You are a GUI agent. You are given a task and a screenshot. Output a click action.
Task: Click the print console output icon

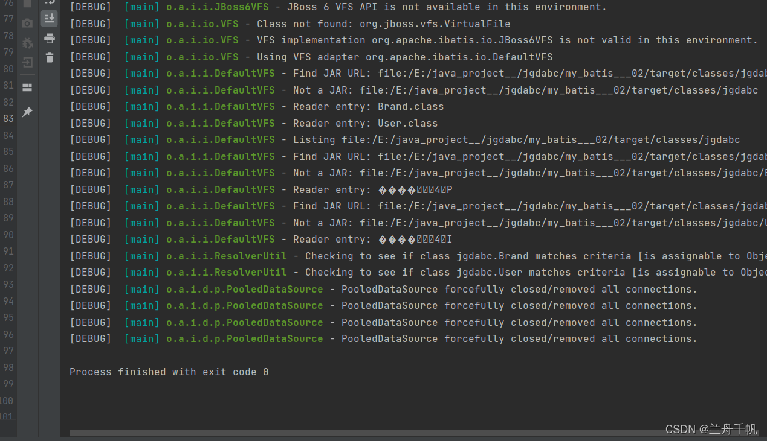coord(50,39)
